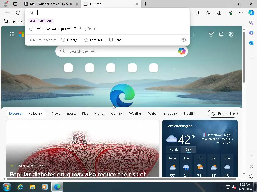This screenshot has height=192, width=257.
Task: Click the sidebar search icon
Action: [x=251, y=23]
